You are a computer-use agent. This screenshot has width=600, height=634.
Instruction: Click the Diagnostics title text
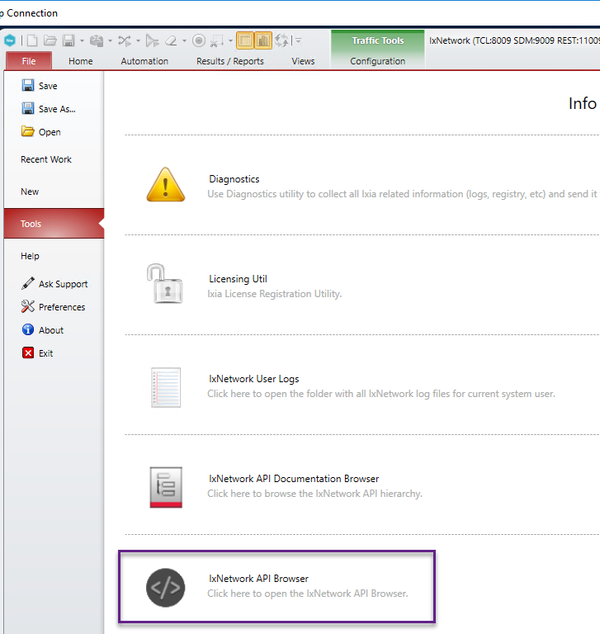[234, 178]
